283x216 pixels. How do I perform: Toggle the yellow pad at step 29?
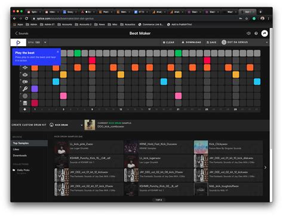click(x=236, y=75)
